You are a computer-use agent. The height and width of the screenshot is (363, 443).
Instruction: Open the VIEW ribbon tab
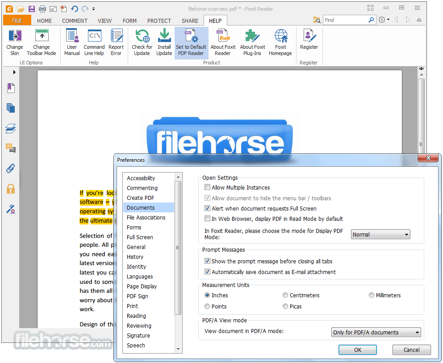(x=104, y=21)
